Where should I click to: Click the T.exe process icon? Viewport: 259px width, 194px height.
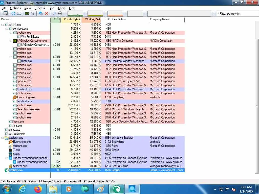click(x=11, y=150)
